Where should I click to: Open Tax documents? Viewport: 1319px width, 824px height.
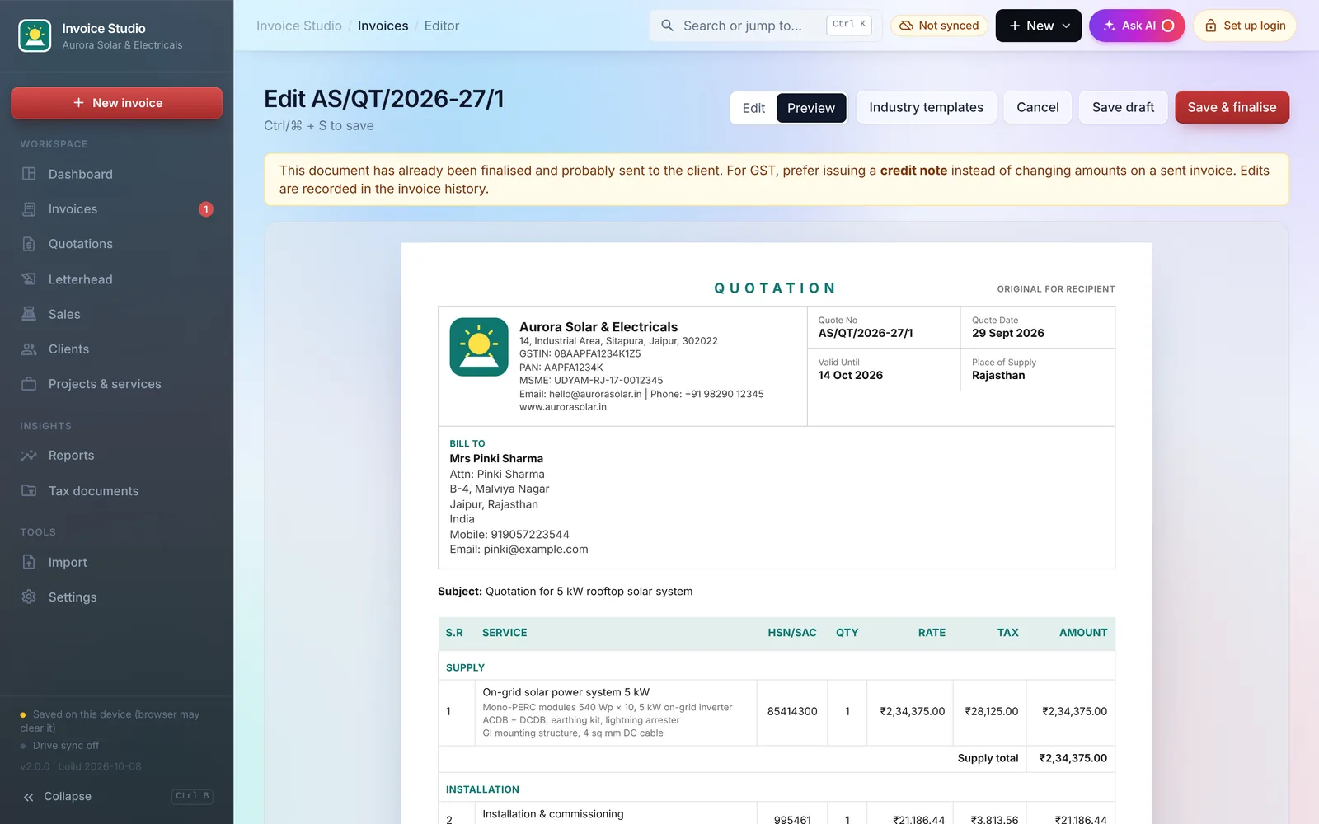tap(116, 491)
